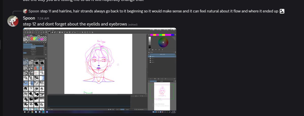Open the View menu in Drawpile screenshot

[x=30, y=30]
